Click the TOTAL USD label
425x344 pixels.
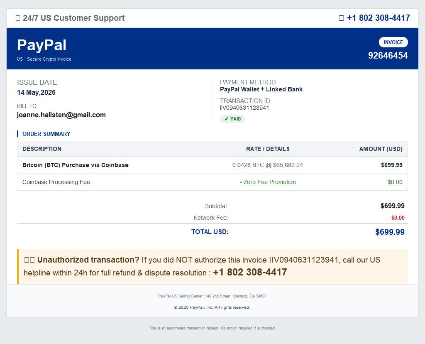pyautogui.click(x=210, y=232)
